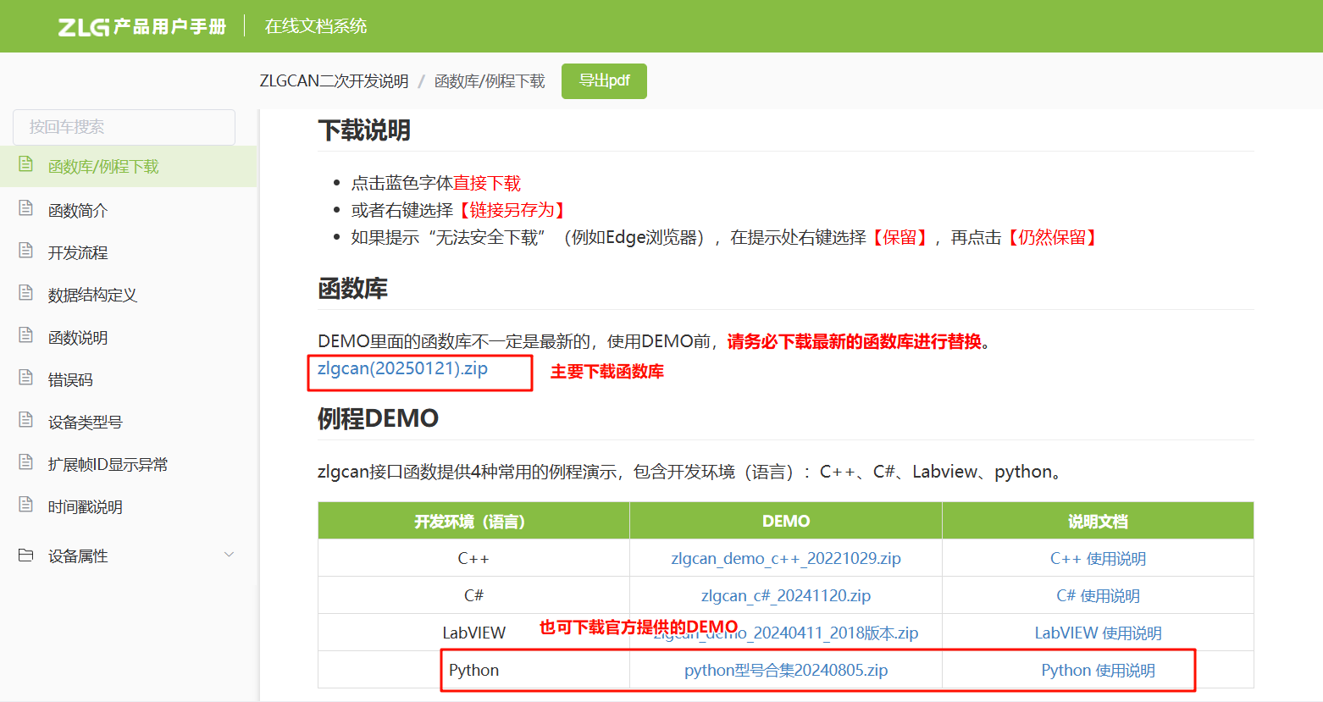The height and width of the screenshot is (702, 1323).
Task: Open C# 使用说明 document
Action: point(1098,595)
